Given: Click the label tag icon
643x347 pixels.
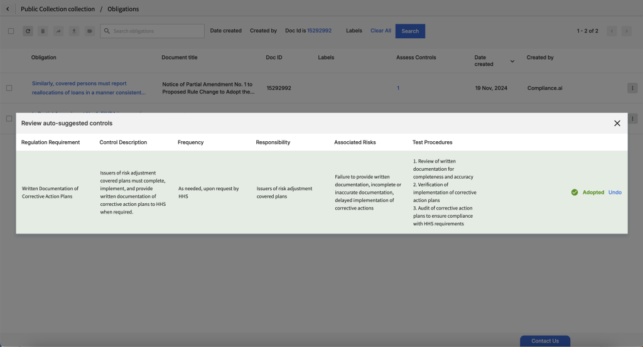Looking at the screenshot, I should point(90,31).
